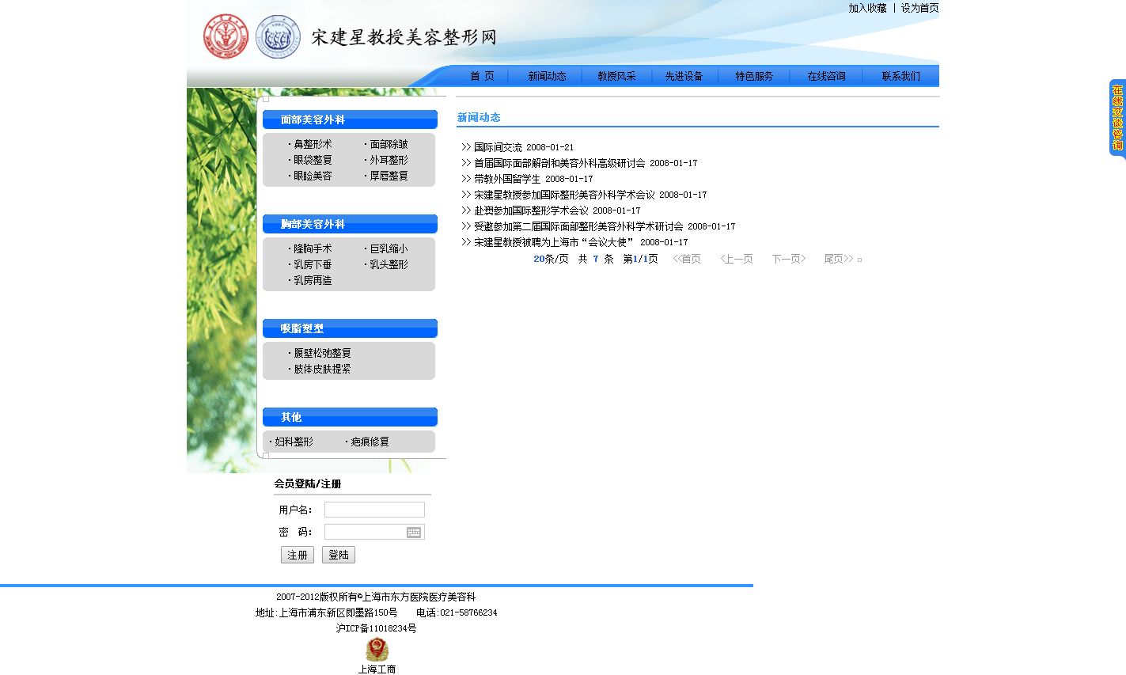Image resolution: width=1126 pixels, height=675 pixels.
Task: Click the red university emblem logo
Action: click(x=226, y=36)
